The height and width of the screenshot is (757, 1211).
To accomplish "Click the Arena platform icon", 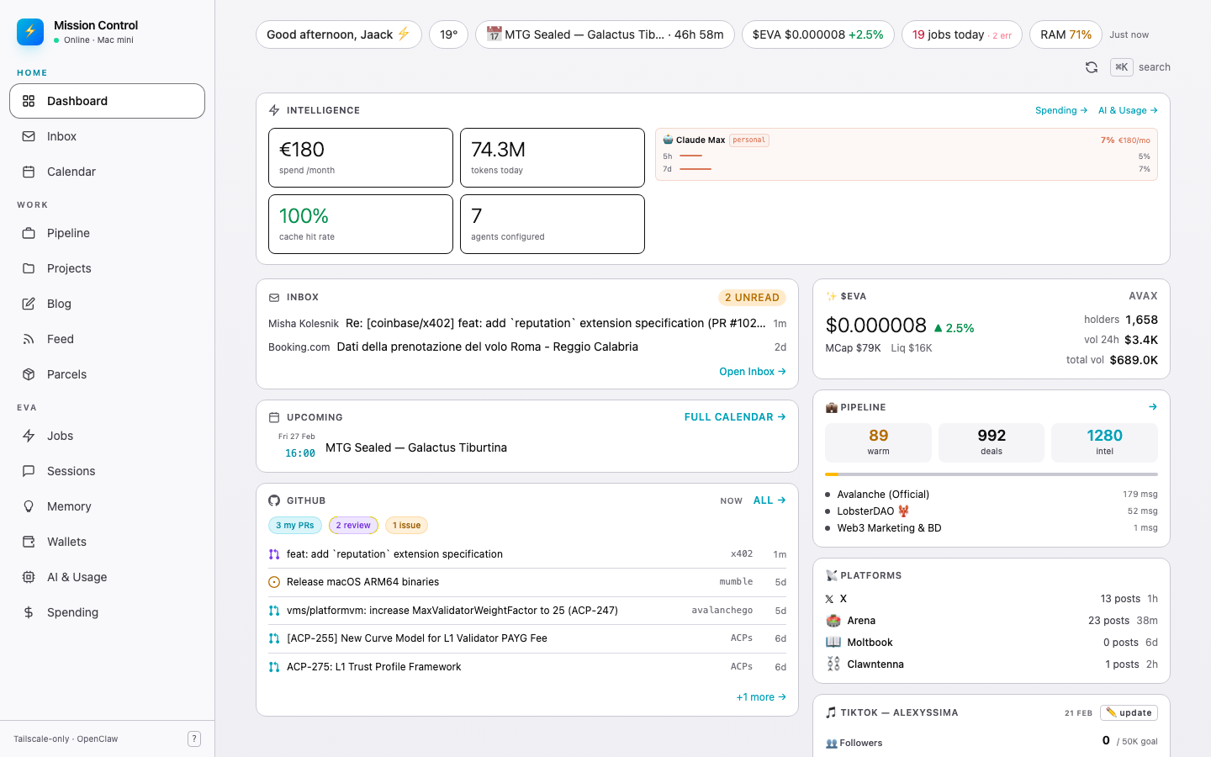I will point(833,621).
